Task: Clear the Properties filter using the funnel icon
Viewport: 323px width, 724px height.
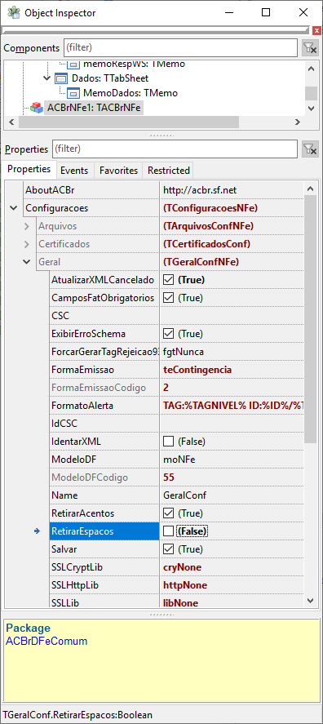Action: [310, 149]
